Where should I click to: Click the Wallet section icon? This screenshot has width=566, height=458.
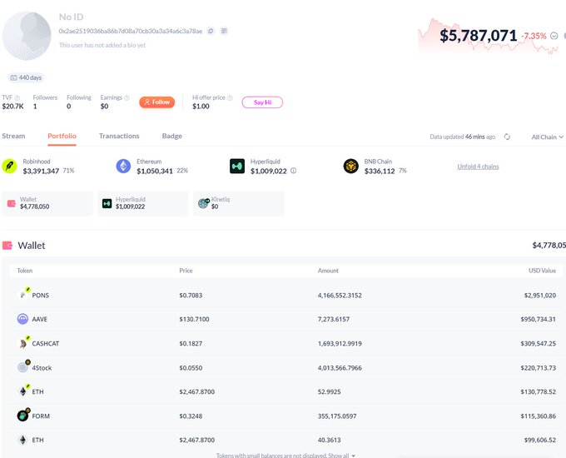[7, 246]
